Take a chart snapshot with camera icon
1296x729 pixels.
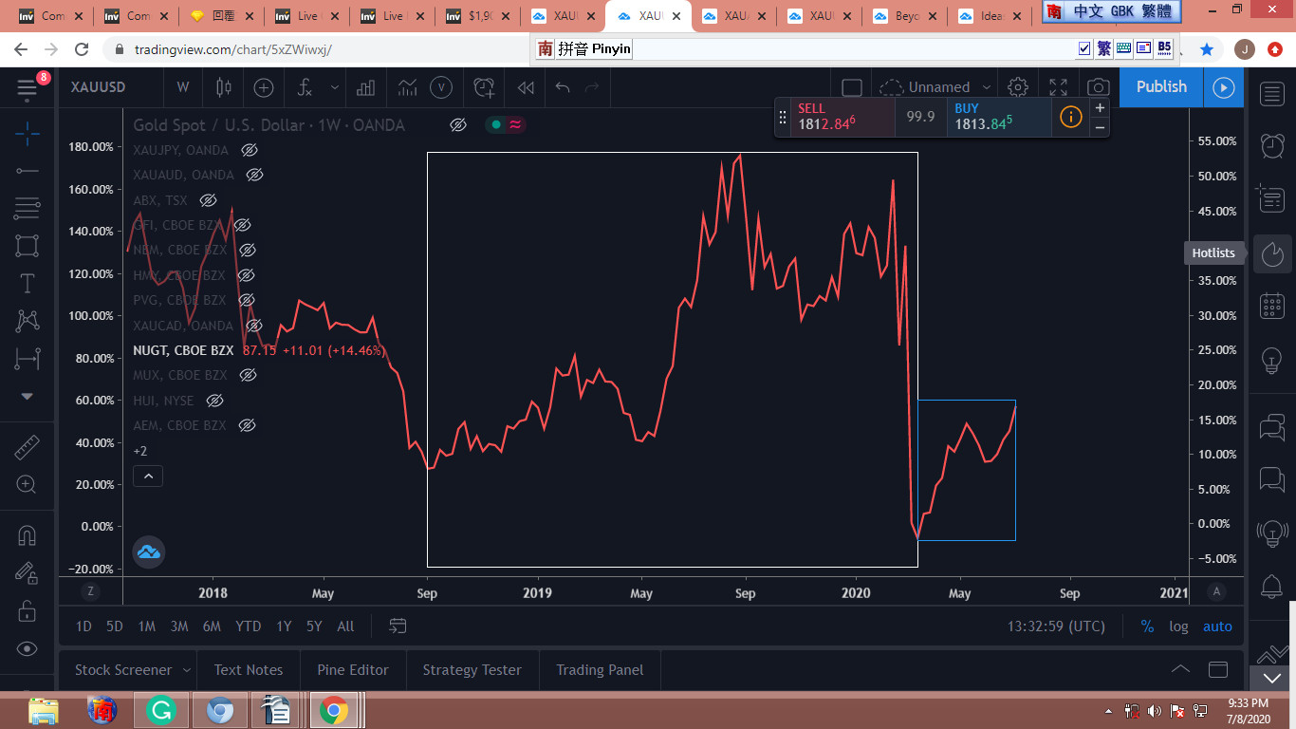tap(1098, 87)
